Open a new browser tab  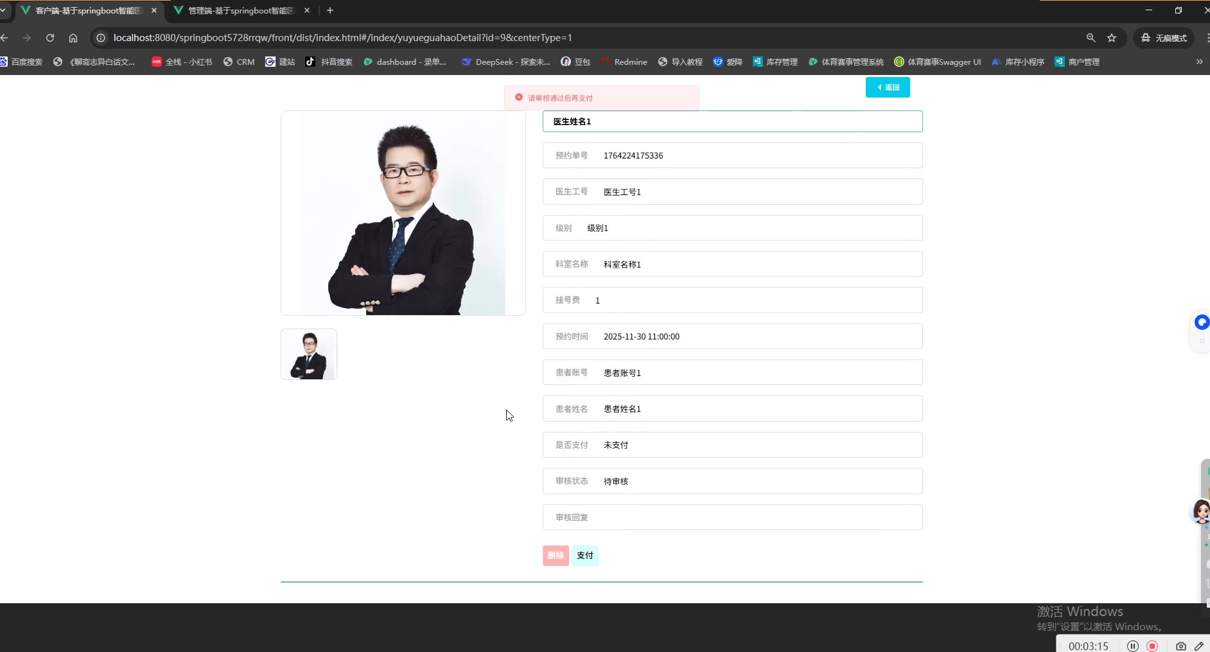tap(330, 10)
